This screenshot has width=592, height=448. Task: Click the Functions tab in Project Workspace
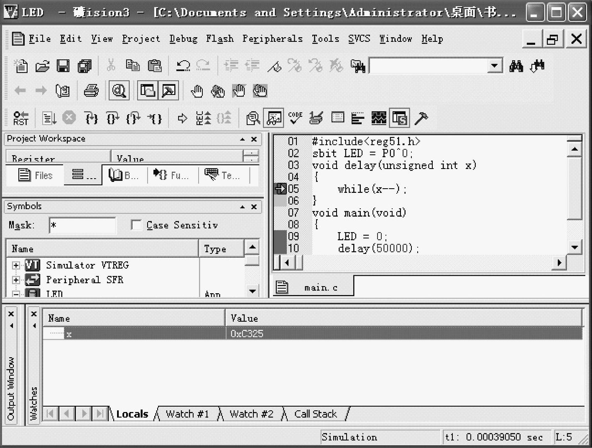click(x=171, y=175)
